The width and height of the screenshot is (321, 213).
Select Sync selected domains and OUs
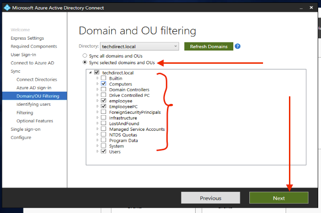[x=85, y=62]
